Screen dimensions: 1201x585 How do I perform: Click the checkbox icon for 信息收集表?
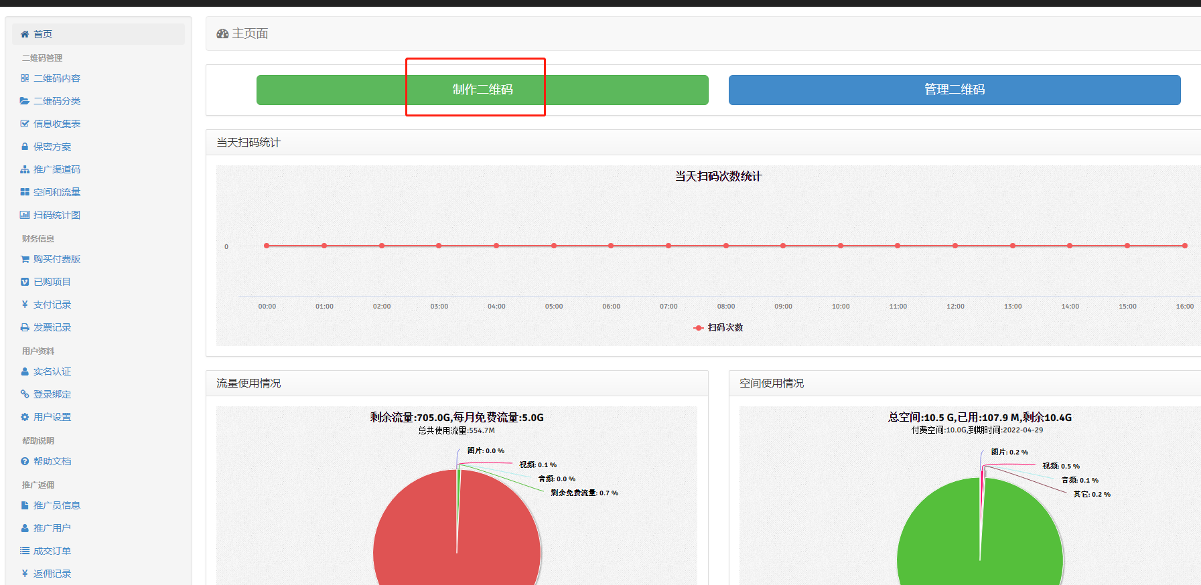pyautogui.click(x=25, y=124)
